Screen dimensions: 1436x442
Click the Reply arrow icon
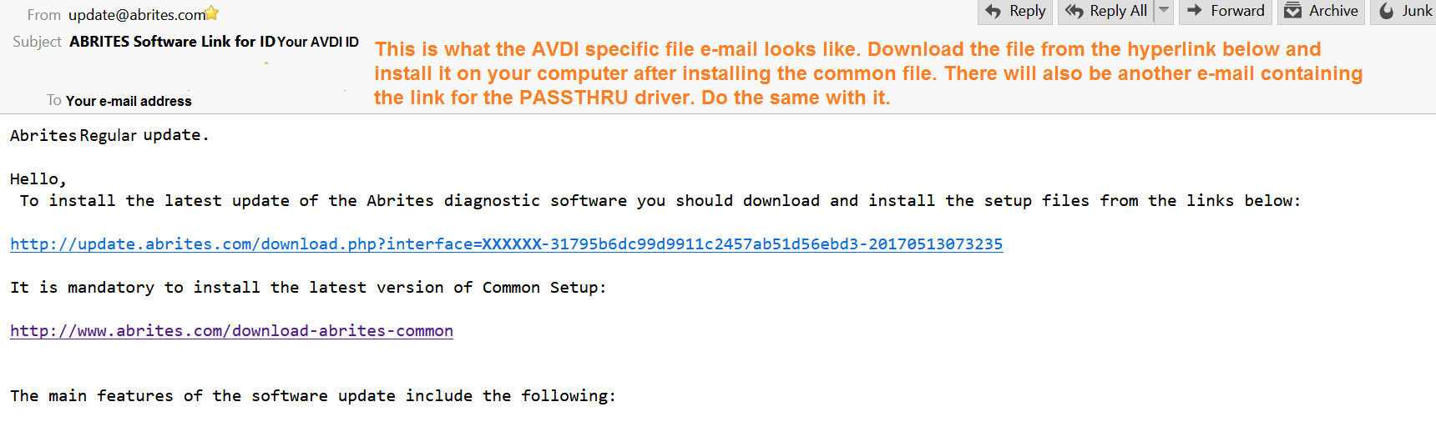pos(993,11)
